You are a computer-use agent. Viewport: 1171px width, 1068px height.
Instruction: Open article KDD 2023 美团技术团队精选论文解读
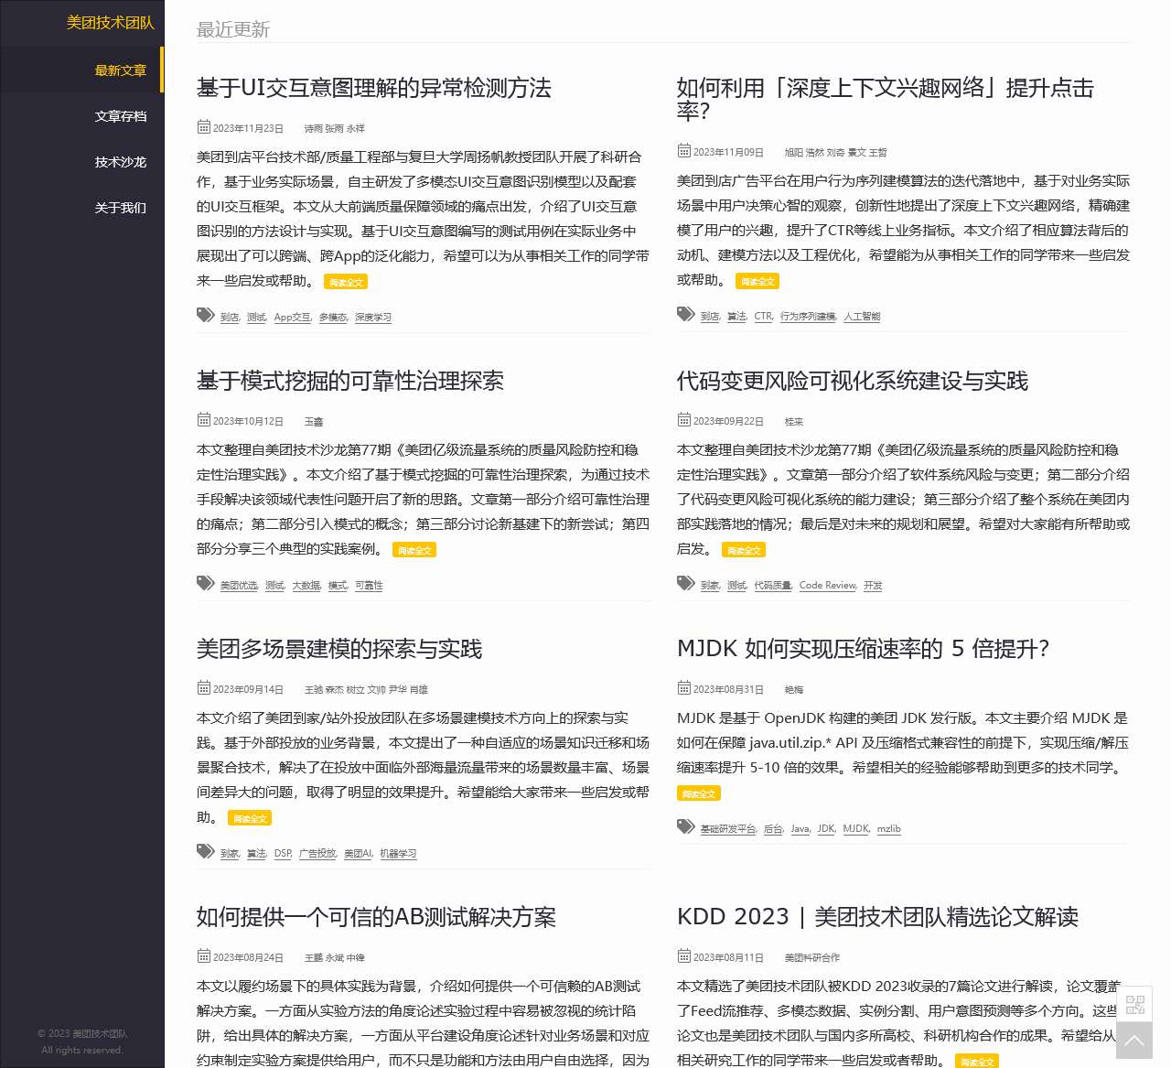[878, 917]
